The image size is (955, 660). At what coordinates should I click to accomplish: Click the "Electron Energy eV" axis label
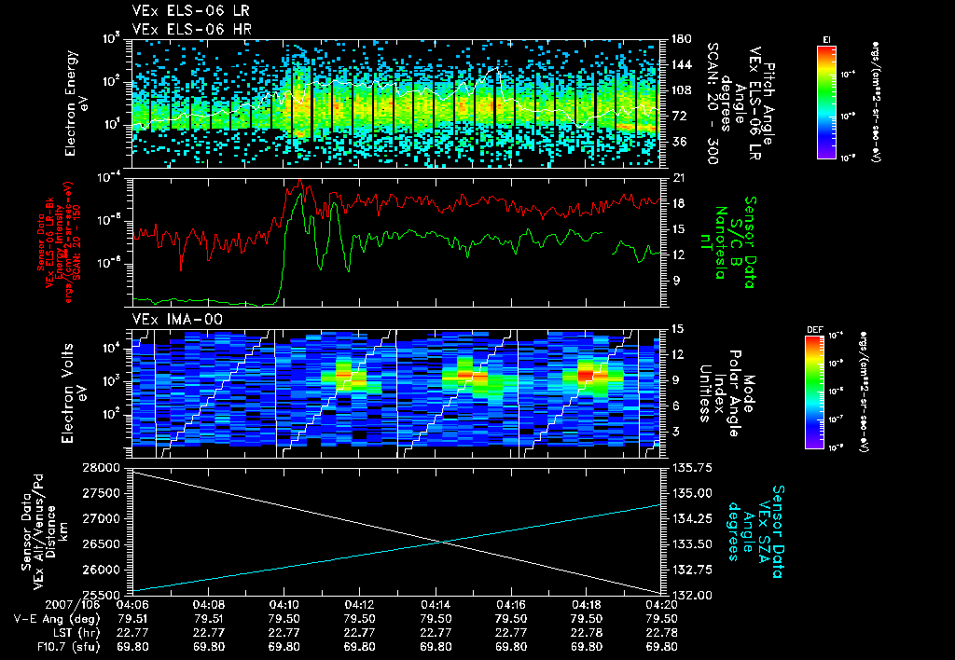[x=76, y=103]
